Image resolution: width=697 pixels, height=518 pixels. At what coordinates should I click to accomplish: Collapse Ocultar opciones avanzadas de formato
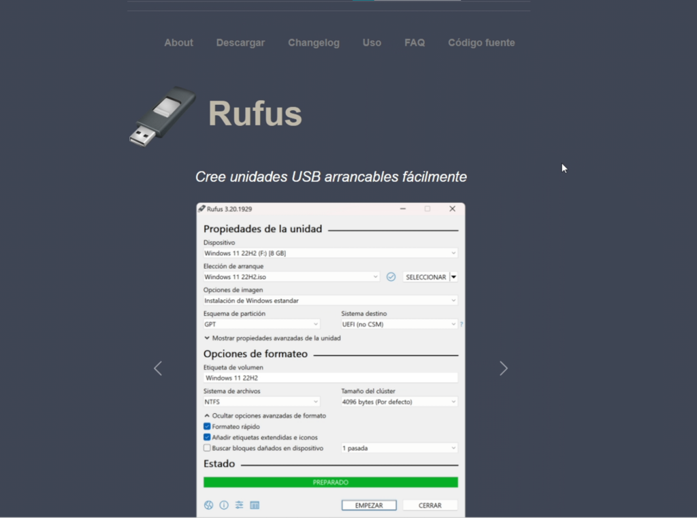(x=265, y=416)
